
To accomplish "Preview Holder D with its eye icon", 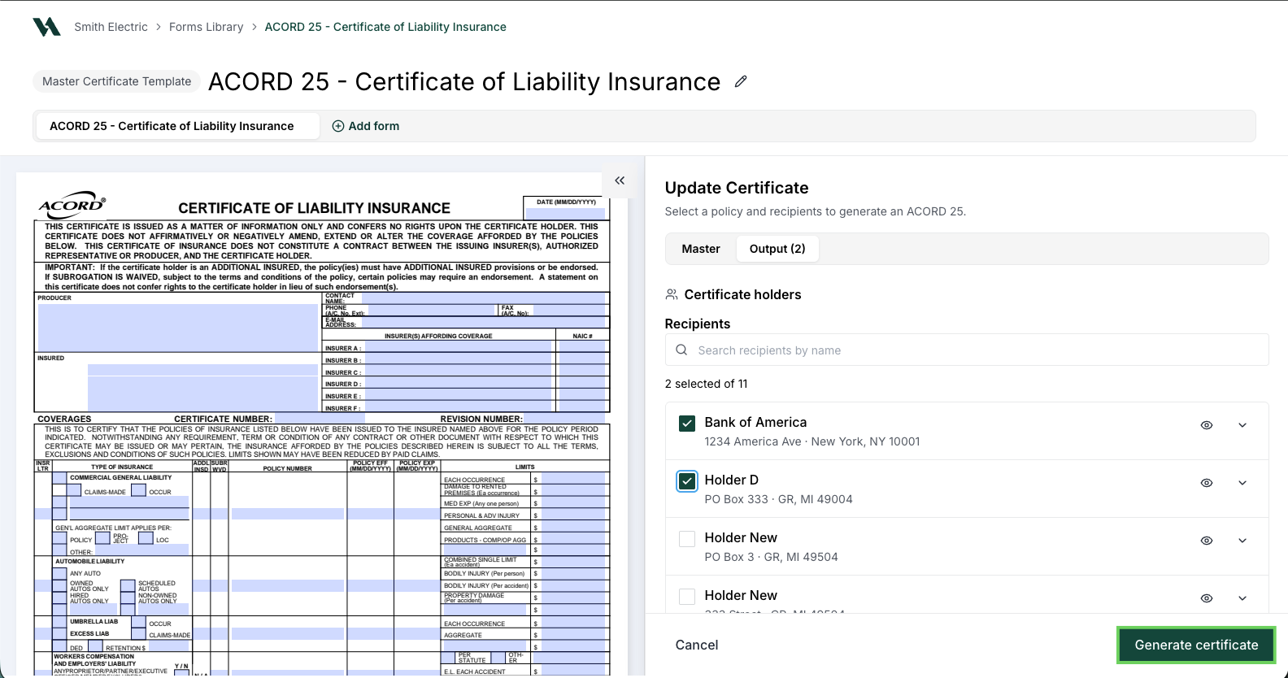I will (1207, 483).
